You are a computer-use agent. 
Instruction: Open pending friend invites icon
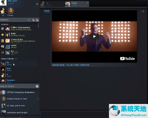click(34, 20)
